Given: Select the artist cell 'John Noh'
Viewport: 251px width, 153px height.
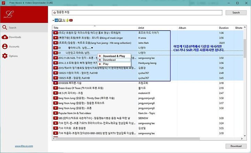Looking at the screenshot, I should (143, 43).
